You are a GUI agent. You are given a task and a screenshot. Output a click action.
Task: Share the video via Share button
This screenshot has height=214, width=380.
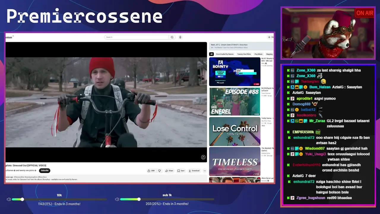pyautogui.click(x=169, y=171)
